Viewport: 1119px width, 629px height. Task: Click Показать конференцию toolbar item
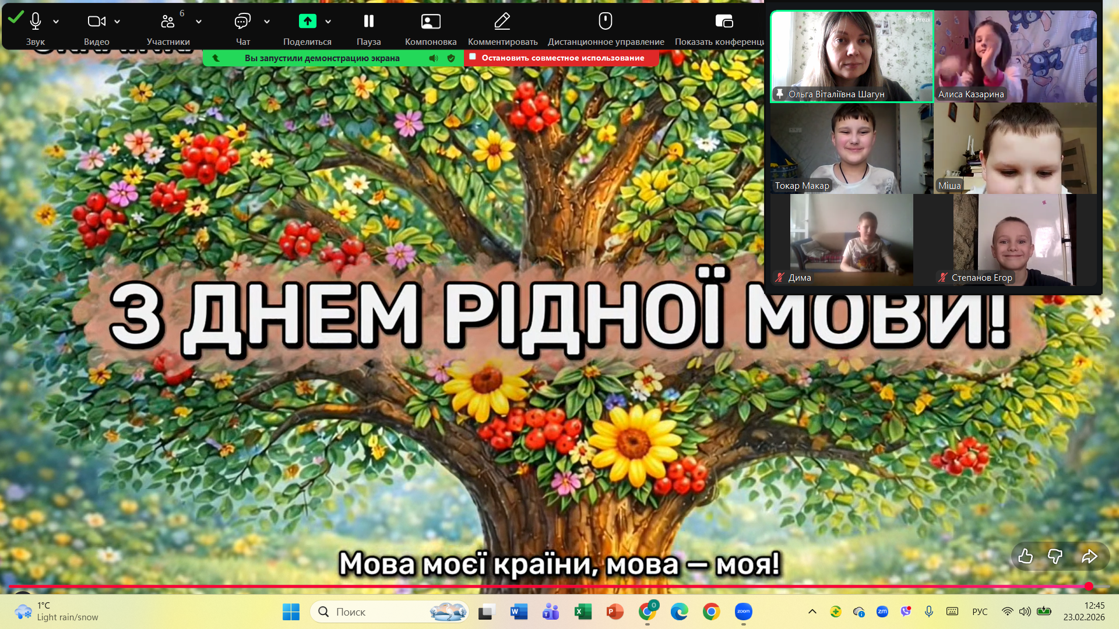coord(723,22)
